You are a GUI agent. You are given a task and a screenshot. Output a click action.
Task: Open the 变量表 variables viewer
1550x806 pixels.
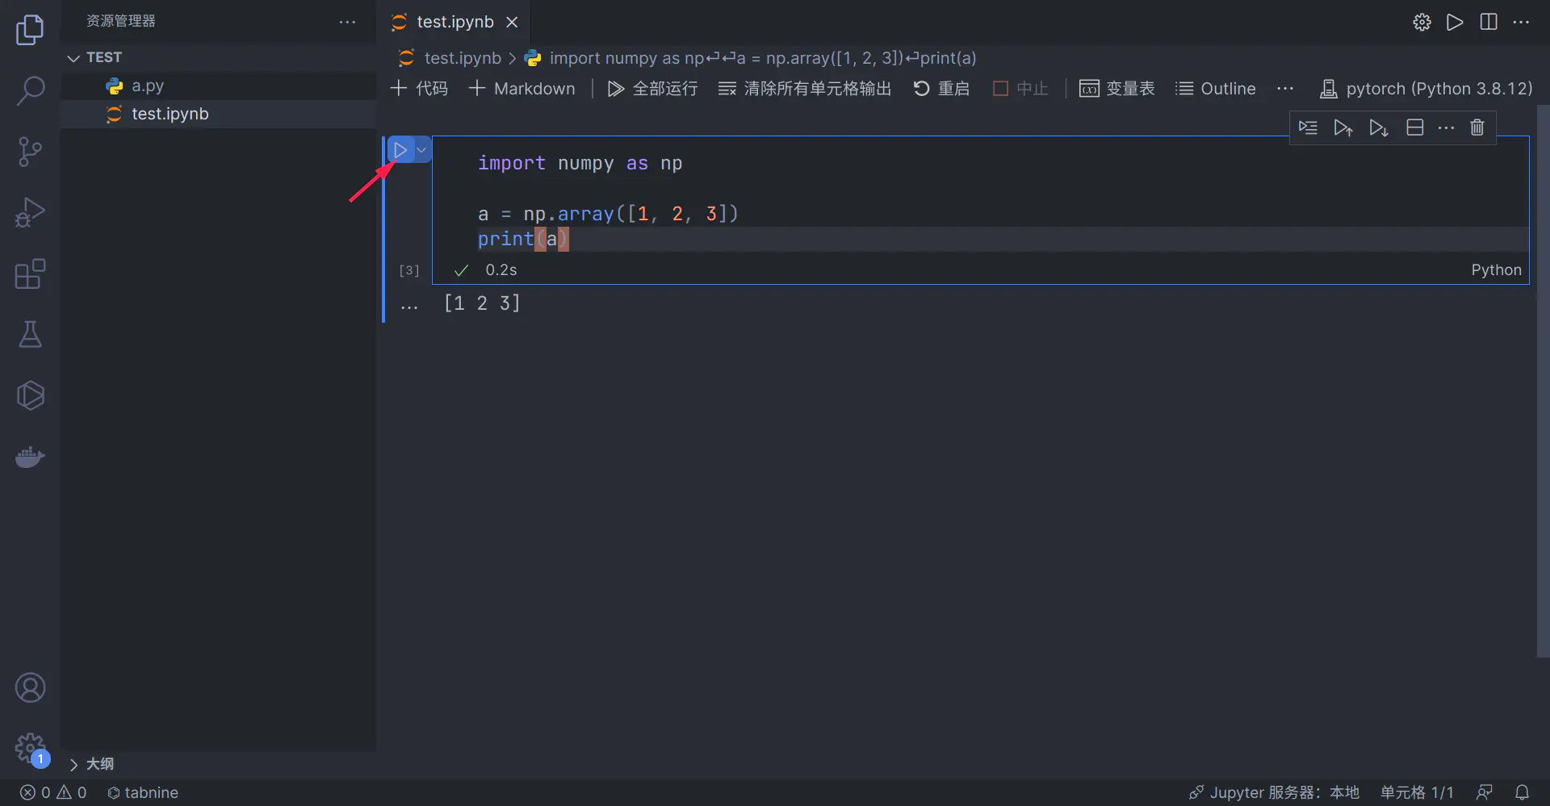[1117, 89]
